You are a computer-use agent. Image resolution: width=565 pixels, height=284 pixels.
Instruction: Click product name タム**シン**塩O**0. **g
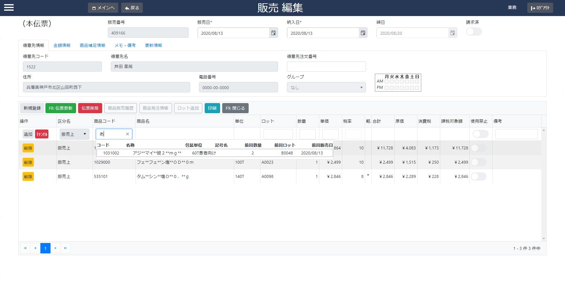pos(162,176)
